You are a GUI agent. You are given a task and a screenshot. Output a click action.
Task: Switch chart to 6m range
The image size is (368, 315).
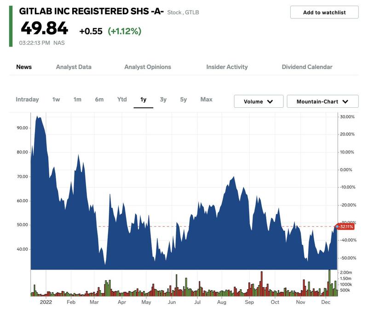point(99,99)
